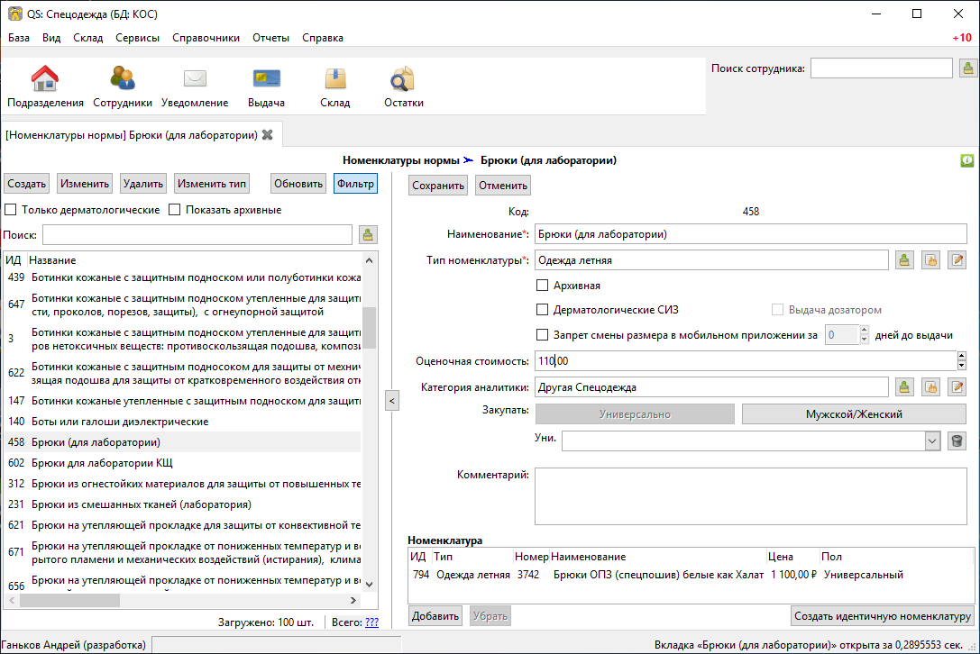
Task: Click the Изменить button
Action: tap(85, 184)
